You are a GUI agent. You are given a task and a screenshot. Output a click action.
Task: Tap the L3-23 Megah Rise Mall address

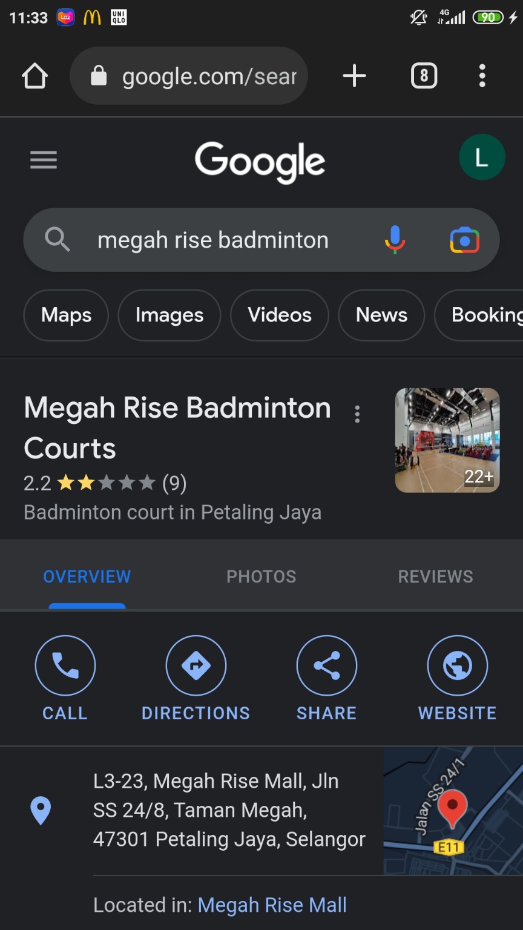[229, 810]
